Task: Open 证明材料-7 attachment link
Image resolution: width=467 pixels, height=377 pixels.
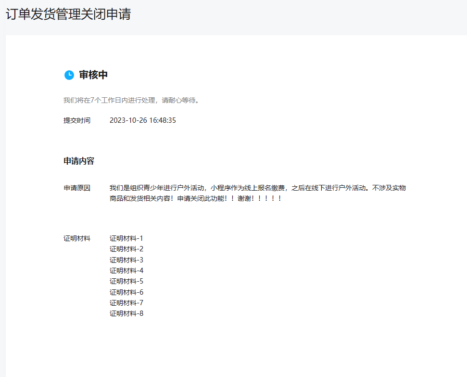Action: click(126, 303)
